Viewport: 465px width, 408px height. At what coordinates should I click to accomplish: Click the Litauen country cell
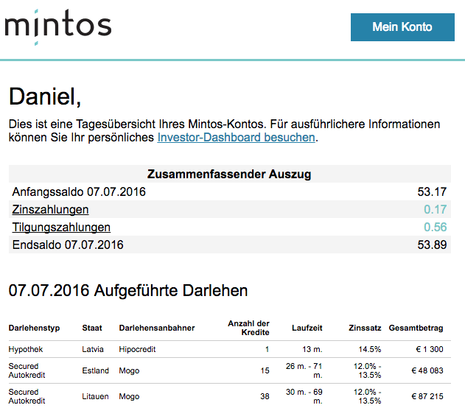pos(95,396)
